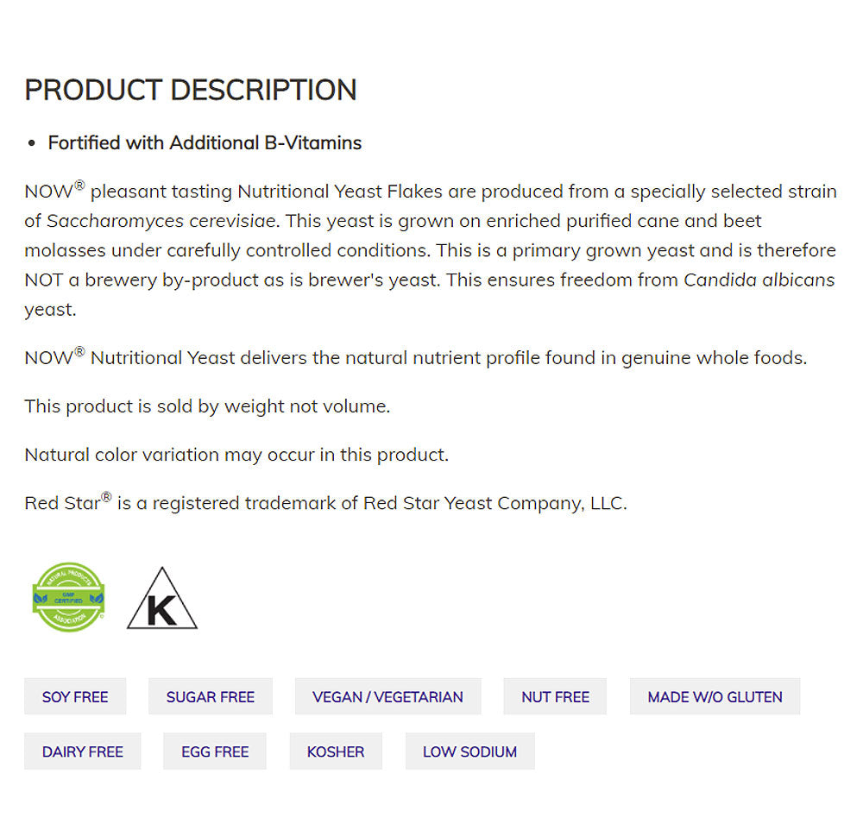
Task: Click 'Fortified with Additional B-Vitamins' bullet text
Action: [205, 143]
